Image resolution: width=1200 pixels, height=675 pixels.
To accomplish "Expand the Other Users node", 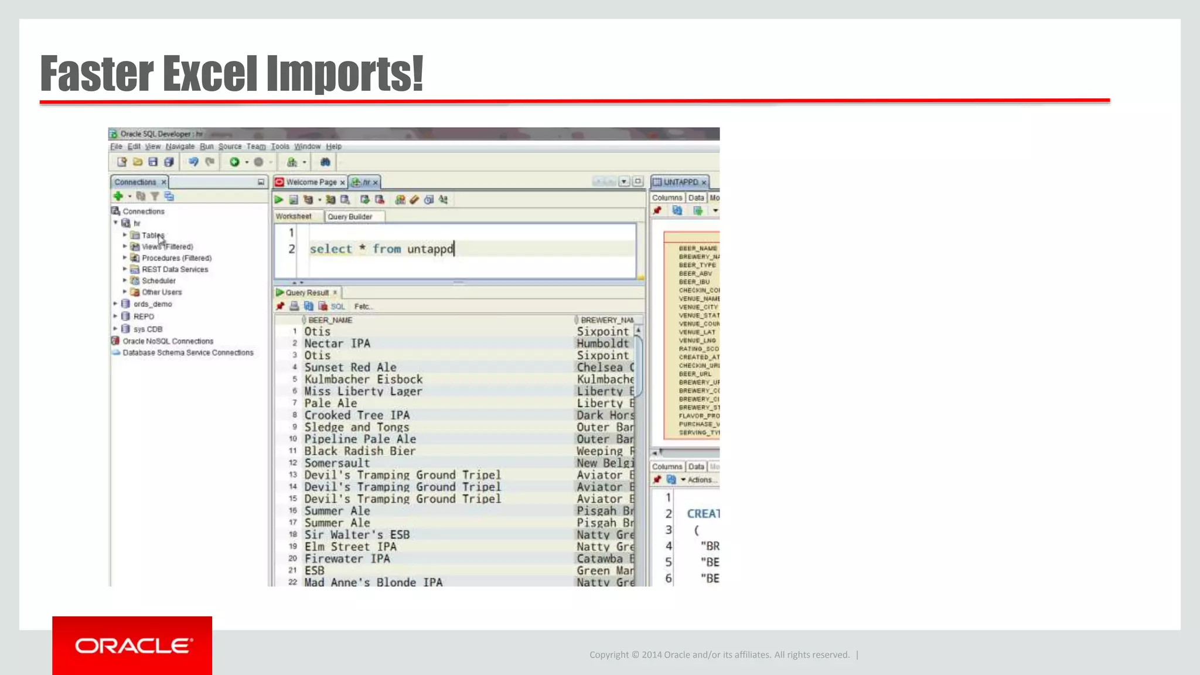I will 125,292.
